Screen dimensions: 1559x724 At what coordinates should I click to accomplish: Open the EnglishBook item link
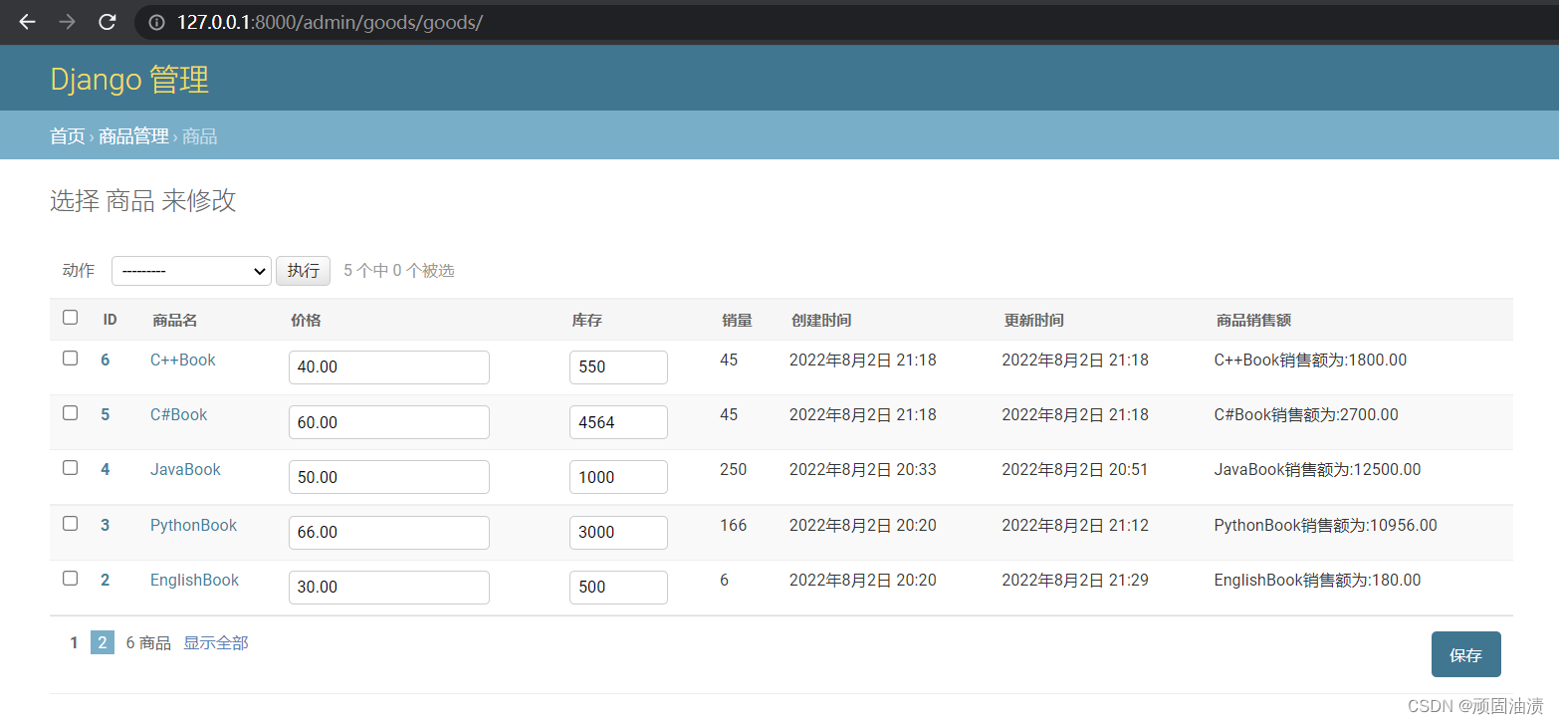pos(194,579)
